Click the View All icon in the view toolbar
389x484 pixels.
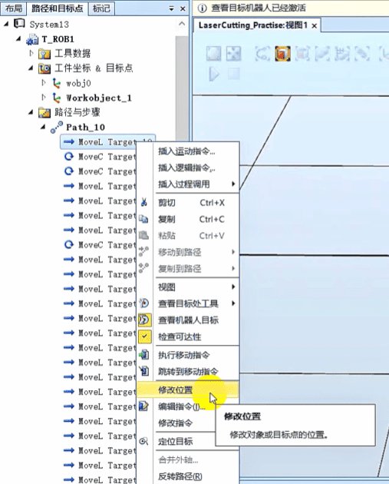(x=213, y=54)
